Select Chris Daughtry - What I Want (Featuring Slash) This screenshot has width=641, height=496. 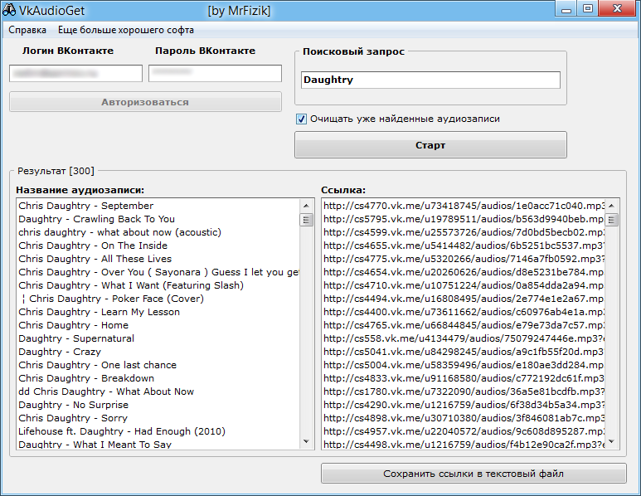point(158,285)
